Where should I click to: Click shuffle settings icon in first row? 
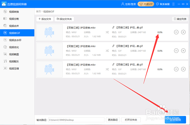click(107, 32)
